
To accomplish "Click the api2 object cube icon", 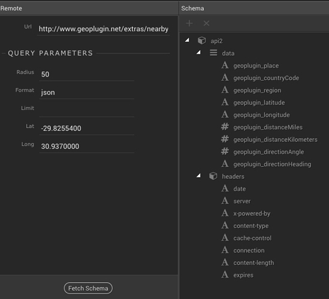I will tap(201, 41).
